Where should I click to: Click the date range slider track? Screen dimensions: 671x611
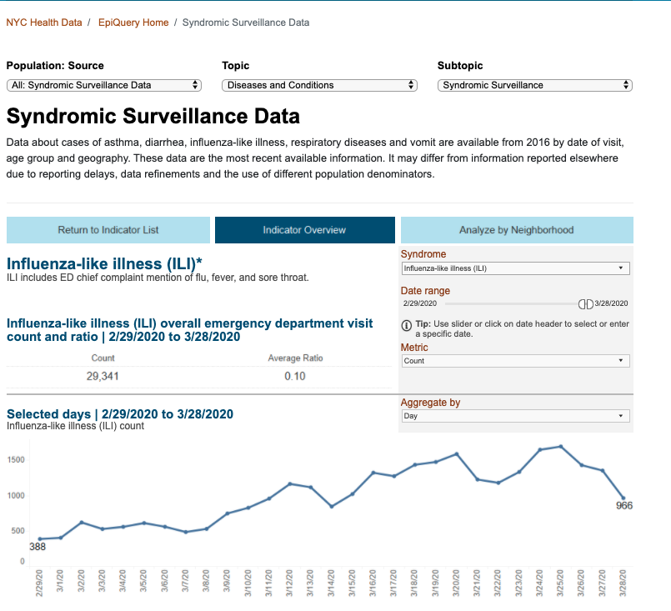pyautogui.click(x=512, y=303)
